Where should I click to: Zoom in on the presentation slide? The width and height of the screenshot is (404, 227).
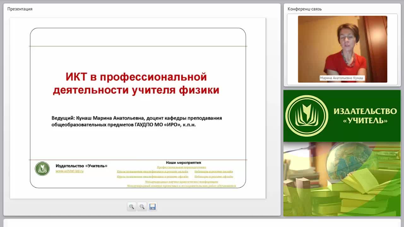point(132,207)
